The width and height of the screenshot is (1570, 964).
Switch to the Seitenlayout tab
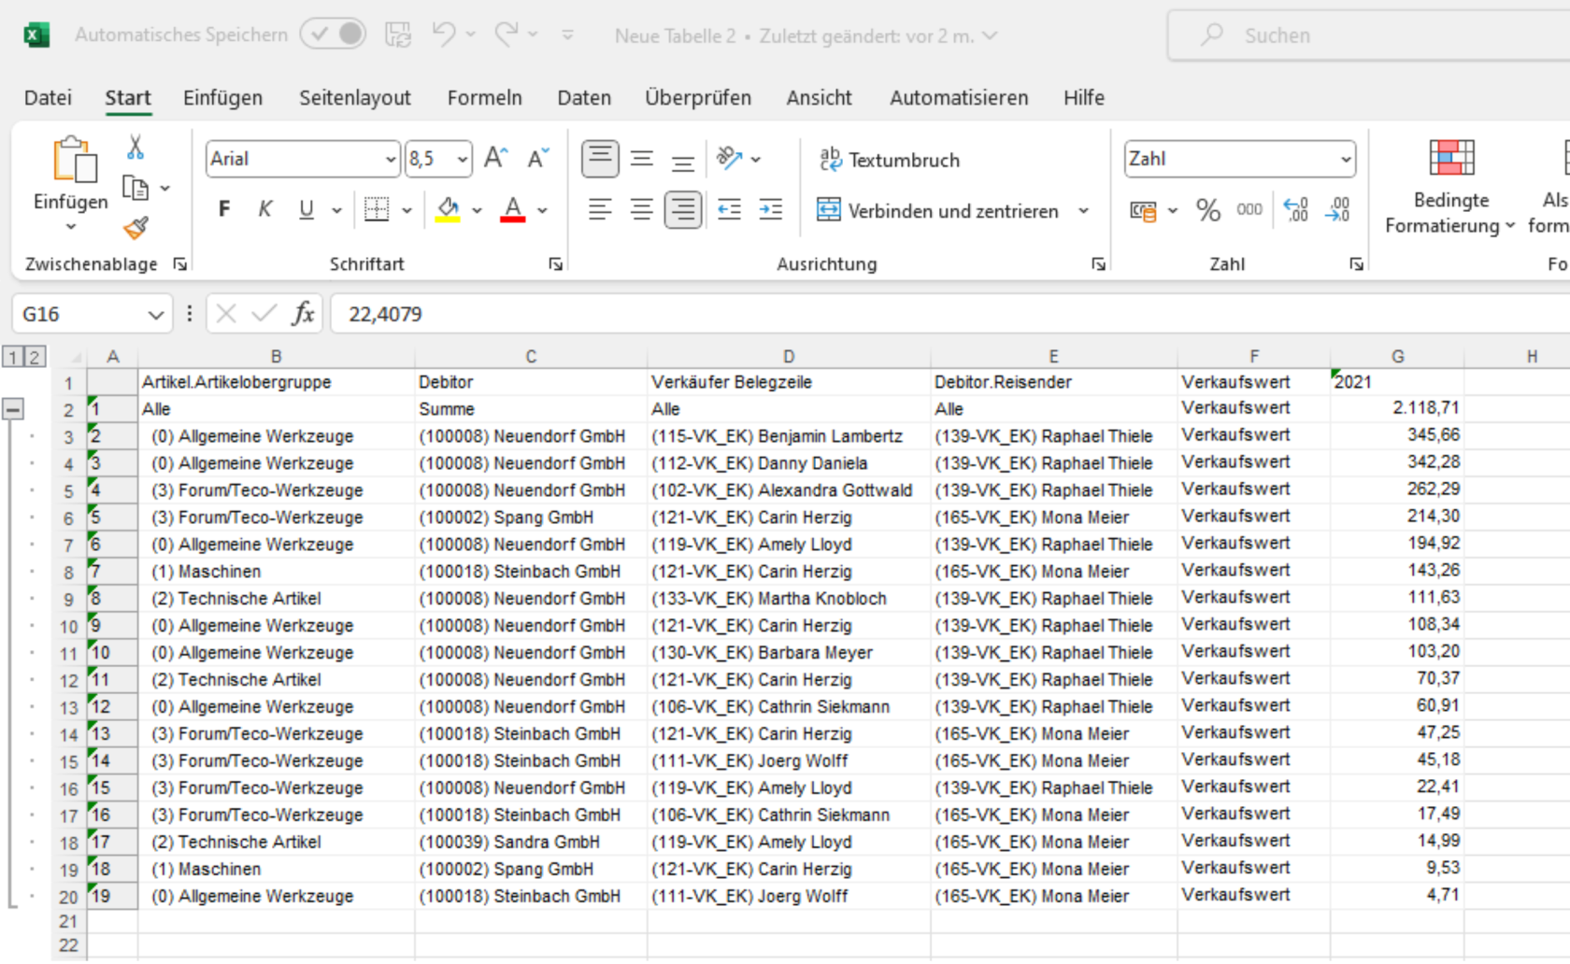(355, 98)
